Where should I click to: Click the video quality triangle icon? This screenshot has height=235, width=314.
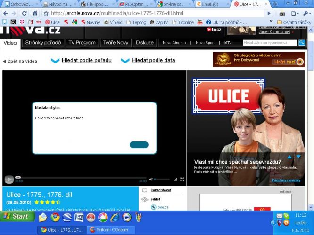(x=175, y=179)
